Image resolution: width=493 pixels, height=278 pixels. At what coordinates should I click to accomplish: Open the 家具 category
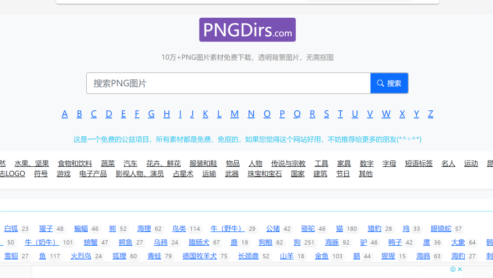(x=344, y=164)
